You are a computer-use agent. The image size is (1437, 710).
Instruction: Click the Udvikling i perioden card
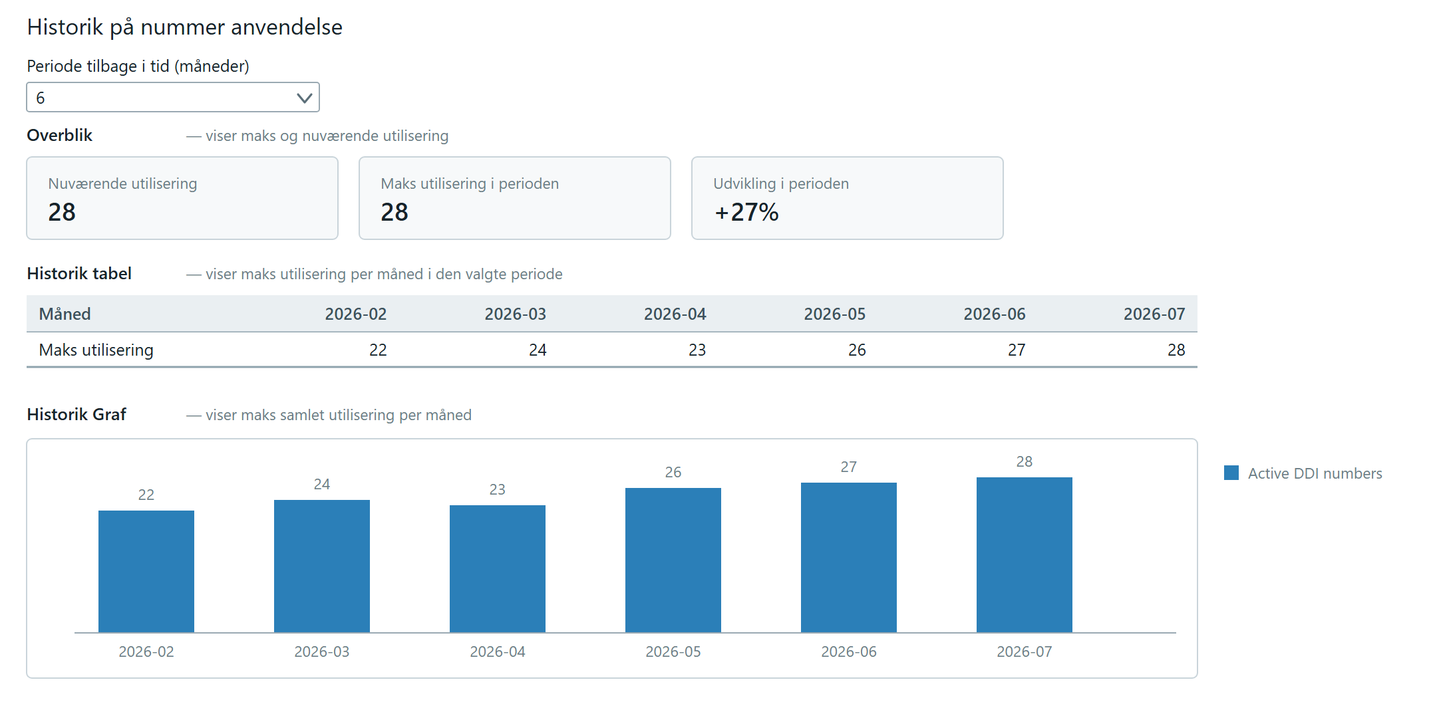click(848, 198)
